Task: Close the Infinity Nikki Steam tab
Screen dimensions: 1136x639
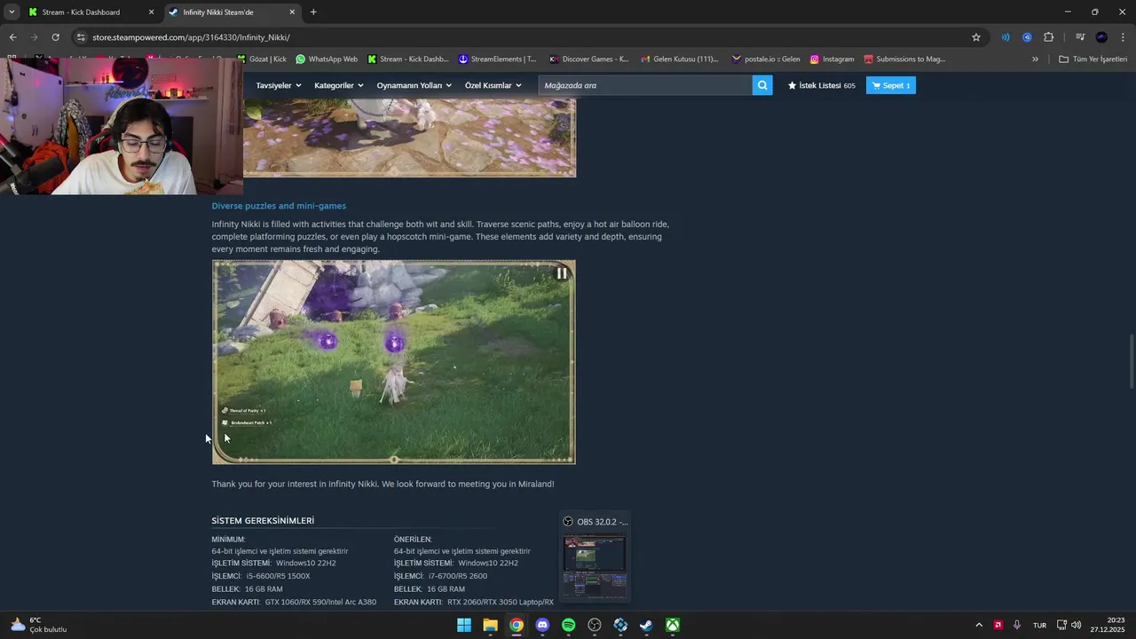Action: 292,12
